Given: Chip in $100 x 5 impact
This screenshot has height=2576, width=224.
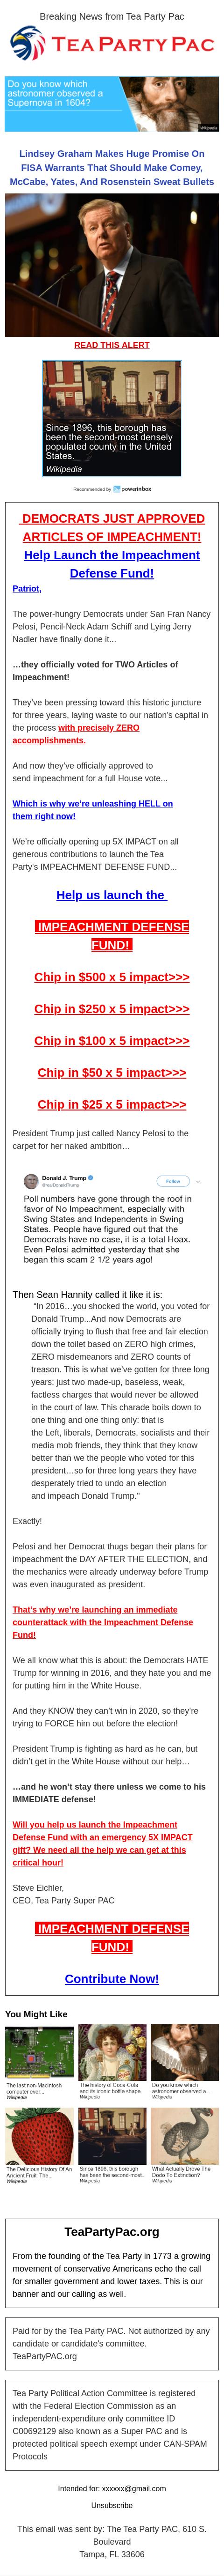Looking at the screenshot, I should click(x=112, y=1041).
